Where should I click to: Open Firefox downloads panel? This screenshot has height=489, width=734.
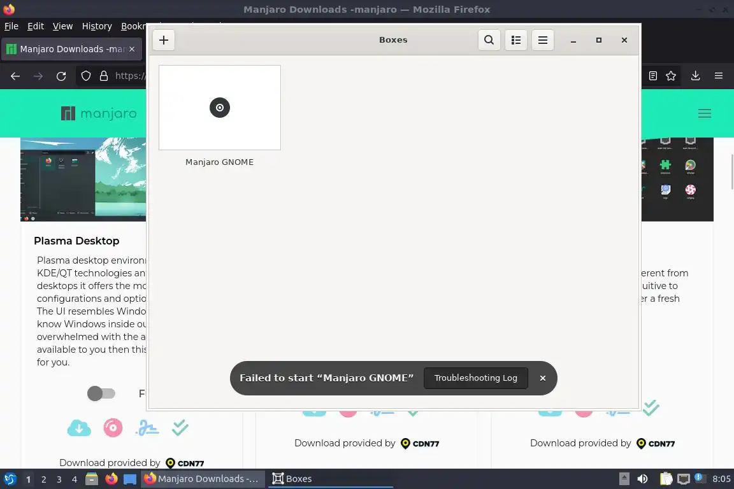(695, 76)
